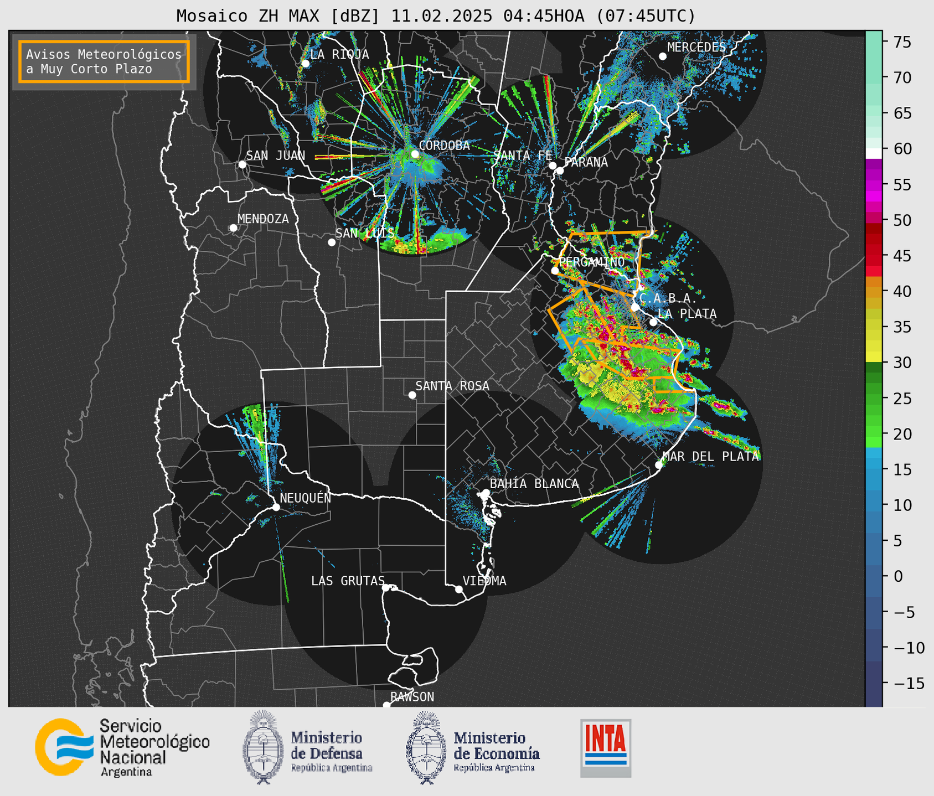The width and height of the screenshot is (934, 796).
Task: Click the Servicio Meteorológico Nacional logo
Action: coord(122,747)
